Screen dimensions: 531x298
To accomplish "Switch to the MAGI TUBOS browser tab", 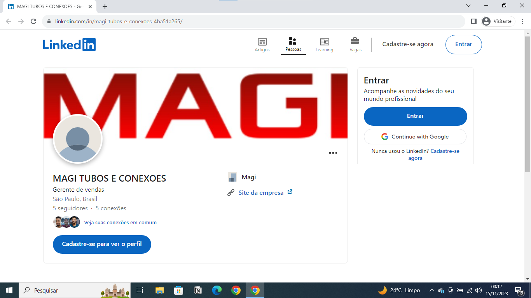I will click(47, 6).
